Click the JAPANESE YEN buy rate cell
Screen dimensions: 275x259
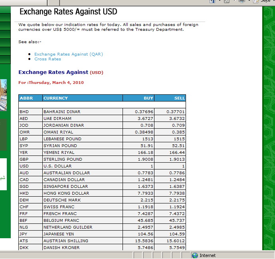click(x=138, y=234)
